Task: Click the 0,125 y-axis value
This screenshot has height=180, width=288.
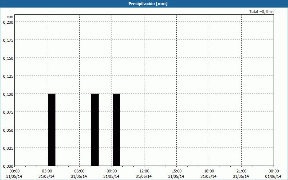Action: [8, 76]
